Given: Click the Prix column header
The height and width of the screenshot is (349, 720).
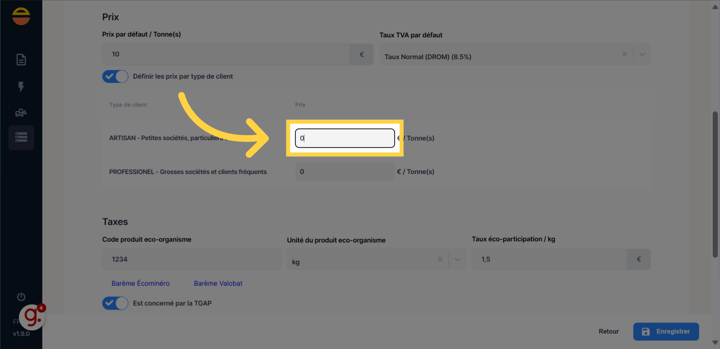Looking at the screenshot, I should point(300,104).
